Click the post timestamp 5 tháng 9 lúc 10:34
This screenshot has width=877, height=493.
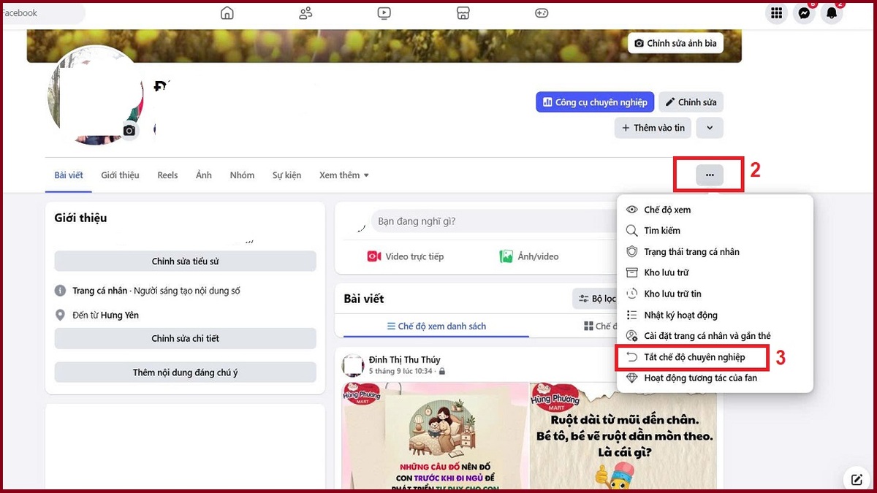tap(402, 371)
